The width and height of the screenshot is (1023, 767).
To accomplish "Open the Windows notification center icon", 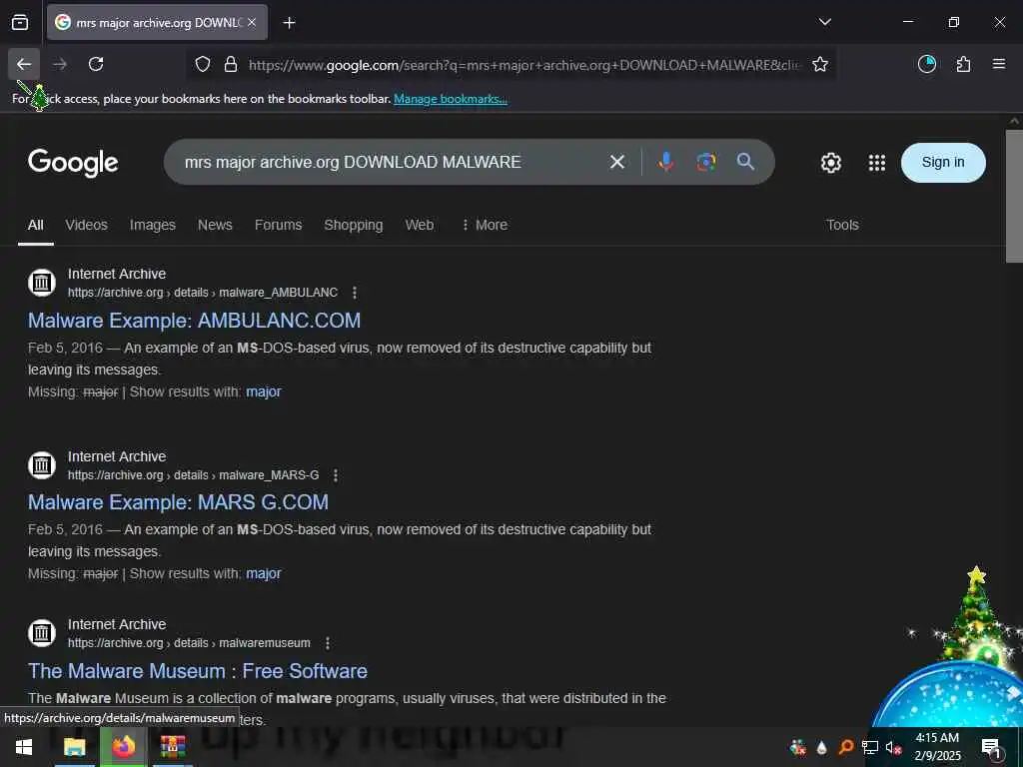I will 991,747.
